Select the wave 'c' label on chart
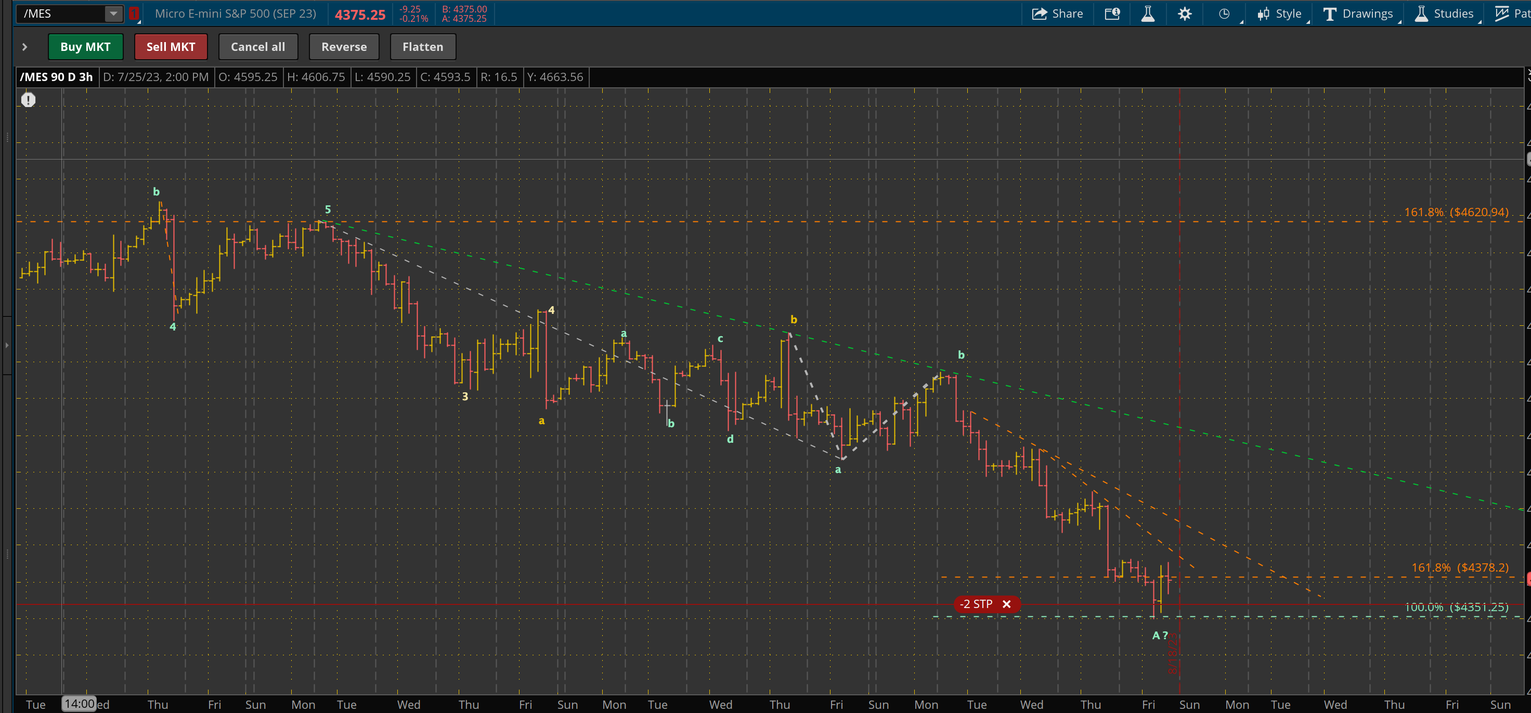Viewport: 1531px width, 713px height. [720, 339]
